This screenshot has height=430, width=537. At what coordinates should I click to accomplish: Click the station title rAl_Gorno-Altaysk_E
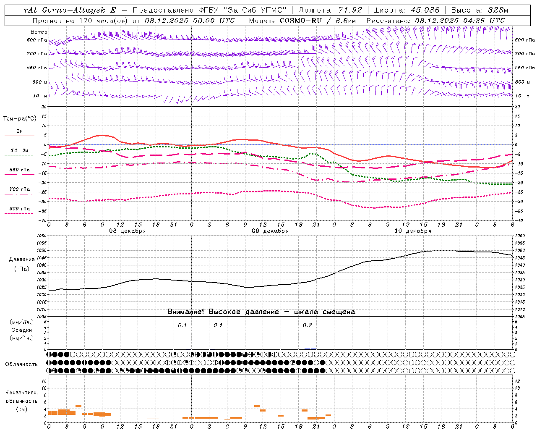click(x=70, y=10)
